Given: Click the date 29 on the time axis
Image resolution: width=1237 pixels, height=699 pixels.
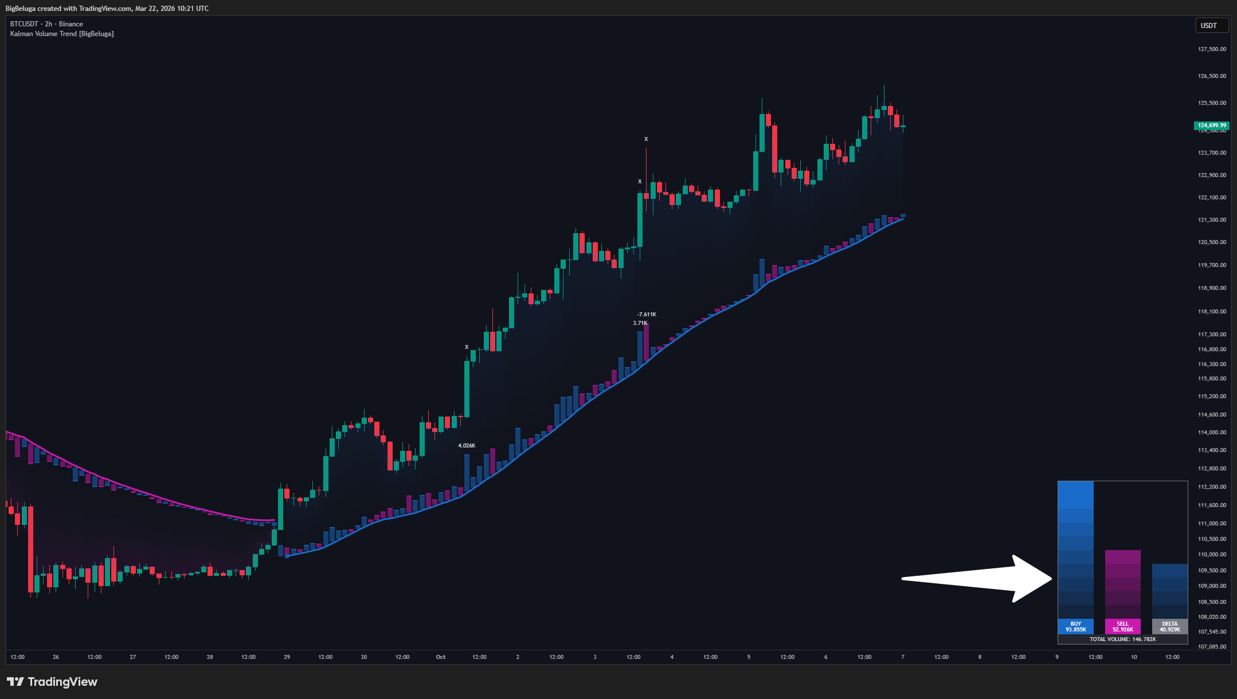Looking at the screenshot, I should (x=287, y=657).
